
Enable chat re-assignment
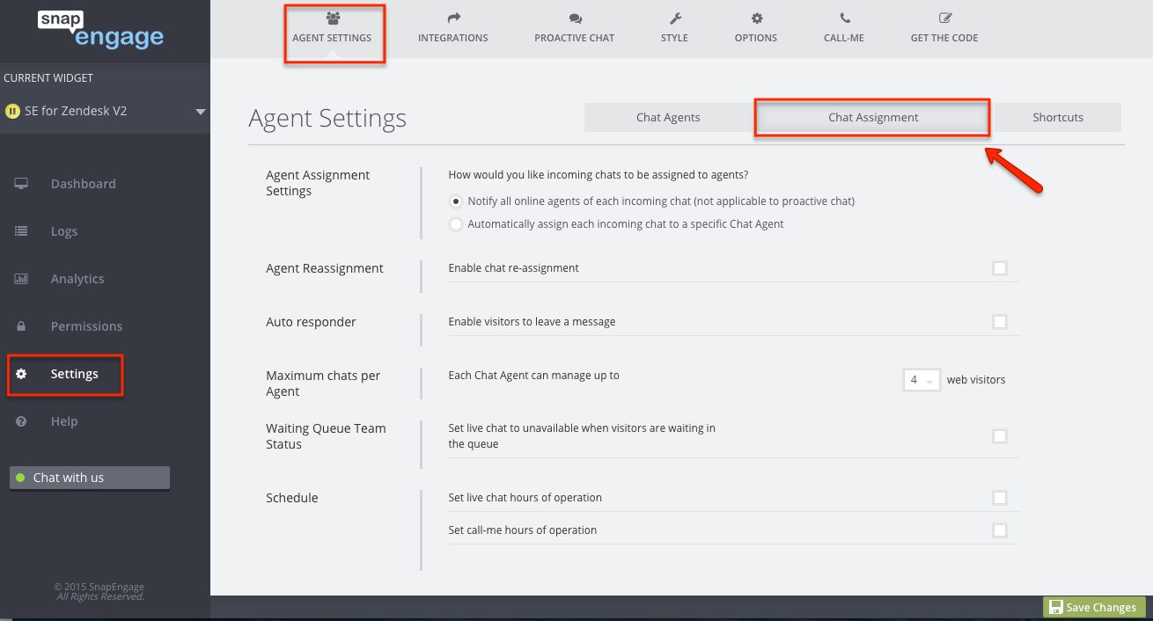(1000, 268)
